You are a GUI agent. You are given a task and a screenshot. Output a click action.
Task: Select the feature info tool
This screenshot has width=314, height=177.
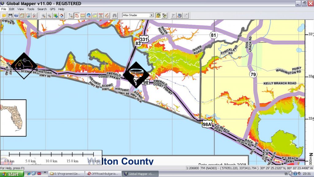click(89, 15)
